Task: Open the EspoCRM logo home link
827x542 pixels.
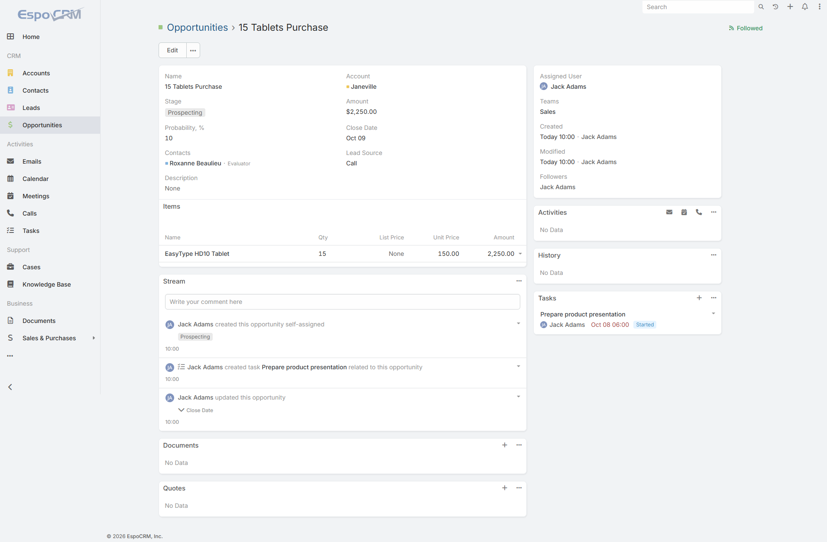Action: pos(50,15)
